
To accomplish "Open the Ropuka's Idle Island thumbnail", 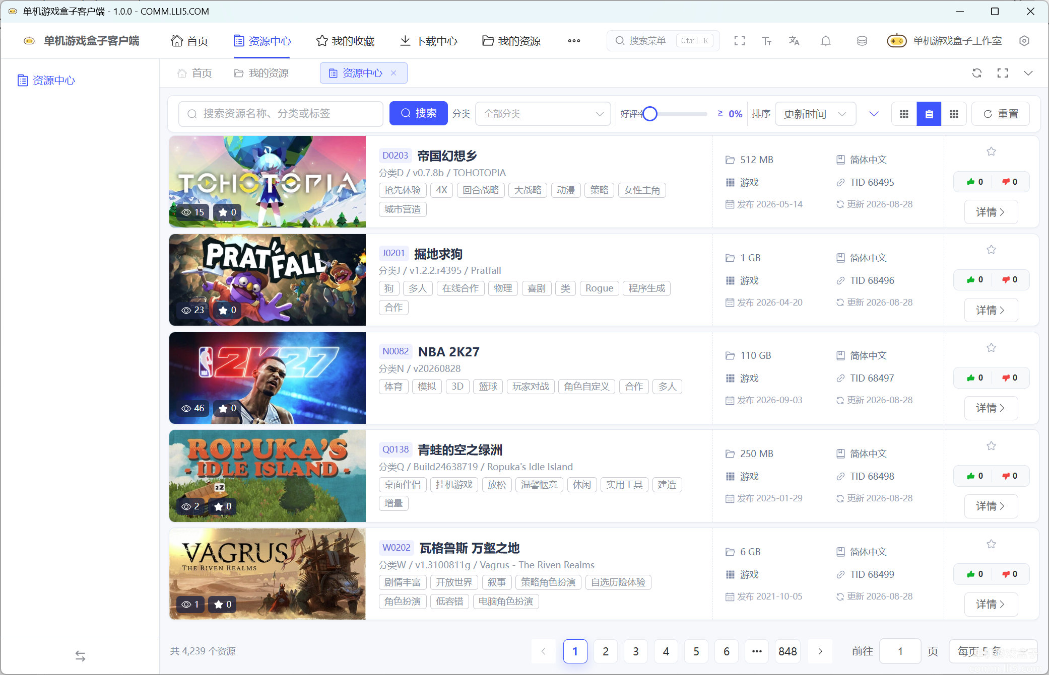I will [268, 476].
